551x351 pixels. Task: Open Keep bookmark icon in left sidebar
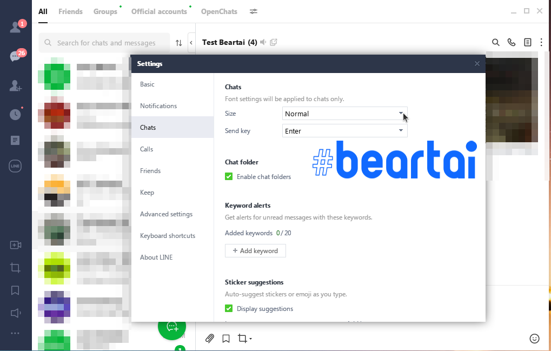tap(15, 290)
